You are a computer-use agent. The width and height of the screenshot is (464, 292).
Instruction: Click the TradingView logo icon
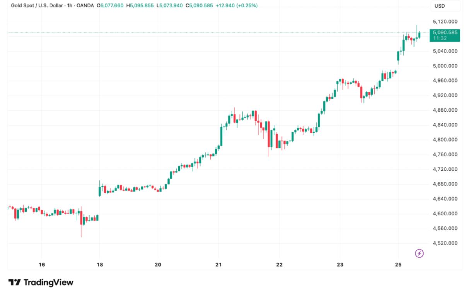pos(15,282)
